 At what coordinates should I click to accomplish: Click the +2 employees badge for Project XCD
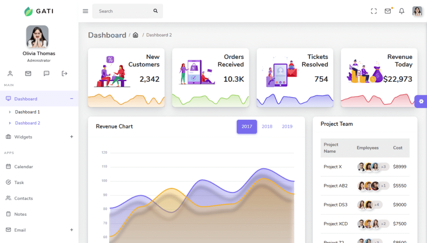384,224
